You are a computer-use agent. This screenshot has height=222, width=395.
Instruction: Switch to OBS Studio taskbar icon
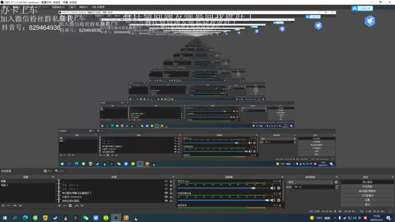[x=116, y=218]
